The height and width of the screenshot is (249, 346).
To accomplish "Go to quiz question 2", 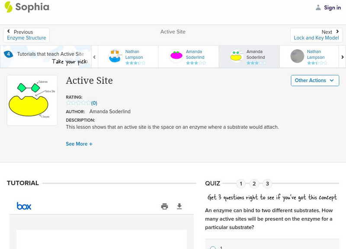I will (254, 184).
